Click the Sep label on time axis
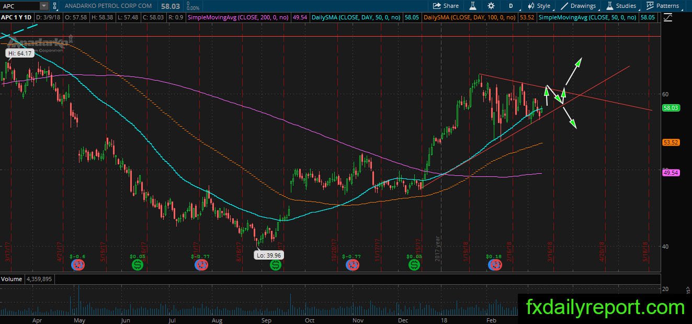The width and height of the screenshot is (692, 324). point(266,320)
